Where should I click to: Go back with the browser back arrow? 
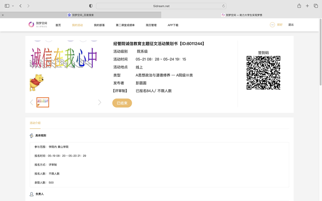[x=20, y=6]
